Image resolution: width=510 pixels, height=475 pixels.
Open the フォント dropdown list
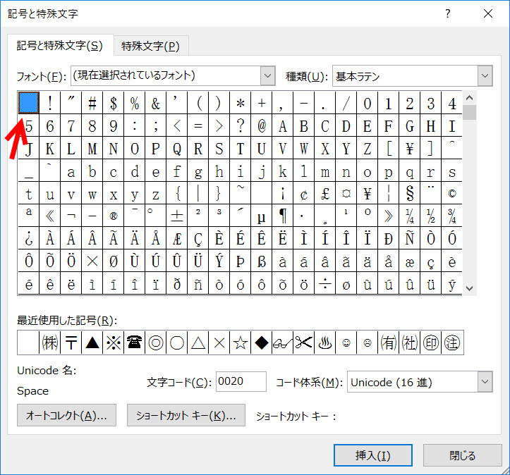(x=267, y=75)
